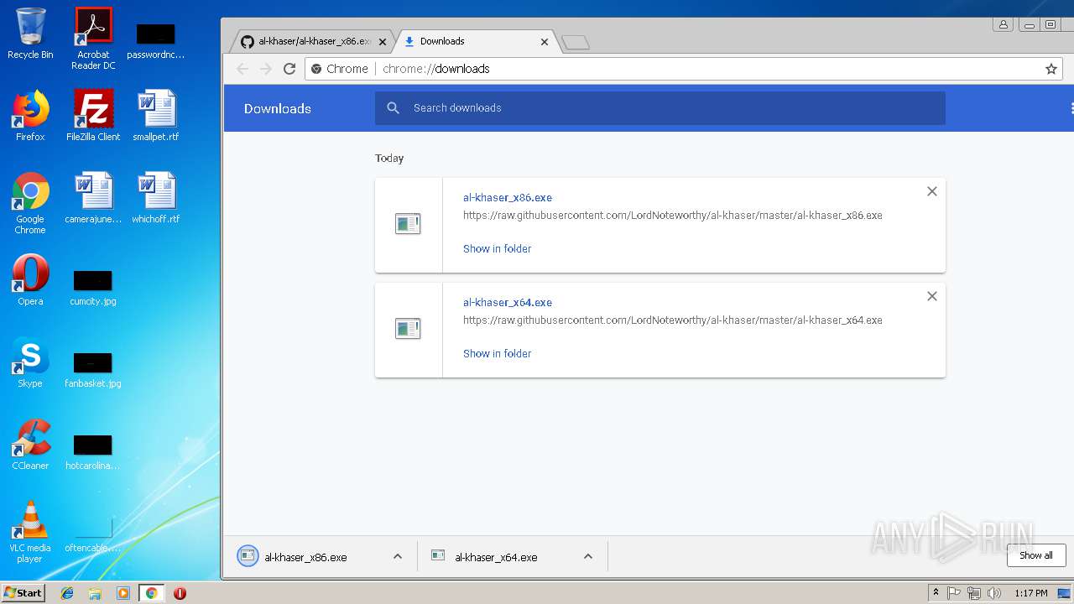This screenshot has height=604, width=1074.
Task: Show hidden system tray icons
Action: [936, 593]
